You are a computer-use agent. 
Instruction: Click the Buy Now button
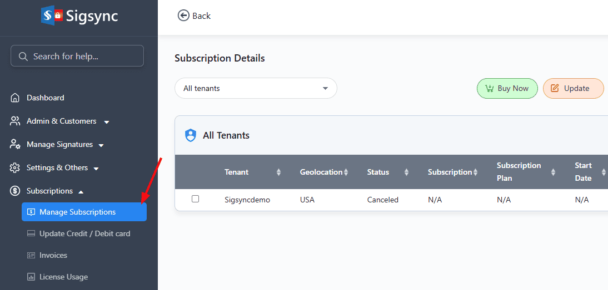coord(507,88)
